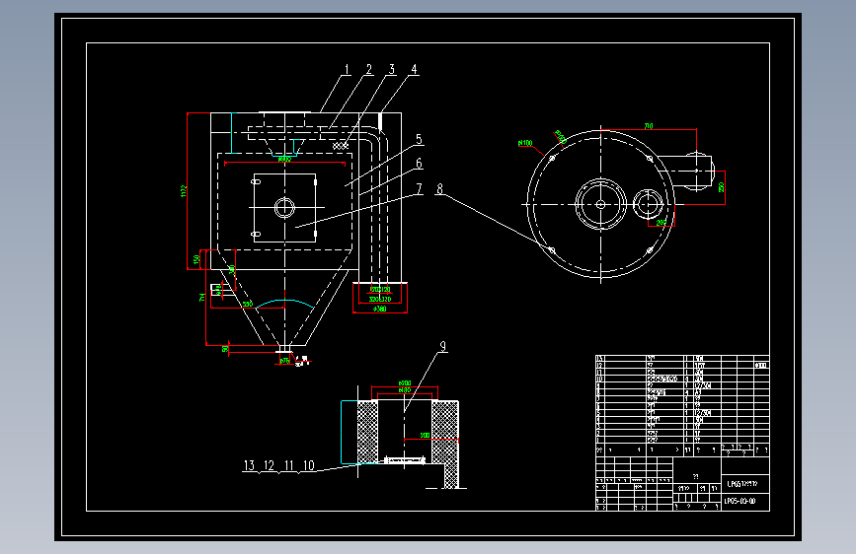Click the 714 vertical dimension text

(202, 298)
